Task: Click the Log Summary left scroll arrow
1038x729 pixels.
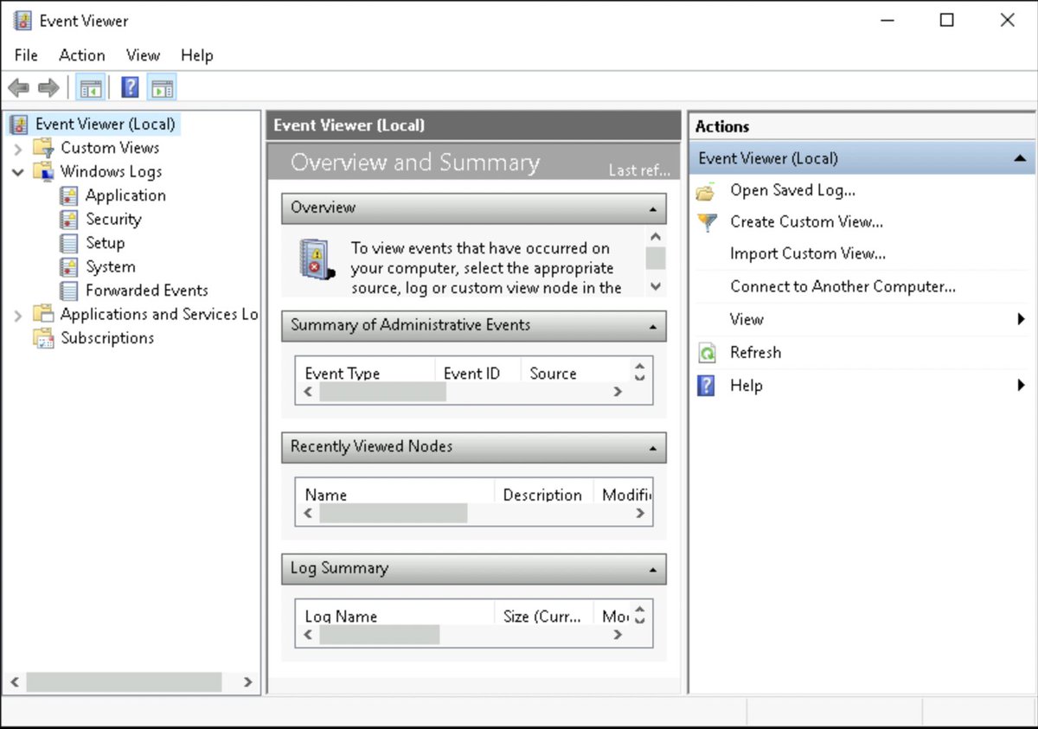Action: [308, 635]
